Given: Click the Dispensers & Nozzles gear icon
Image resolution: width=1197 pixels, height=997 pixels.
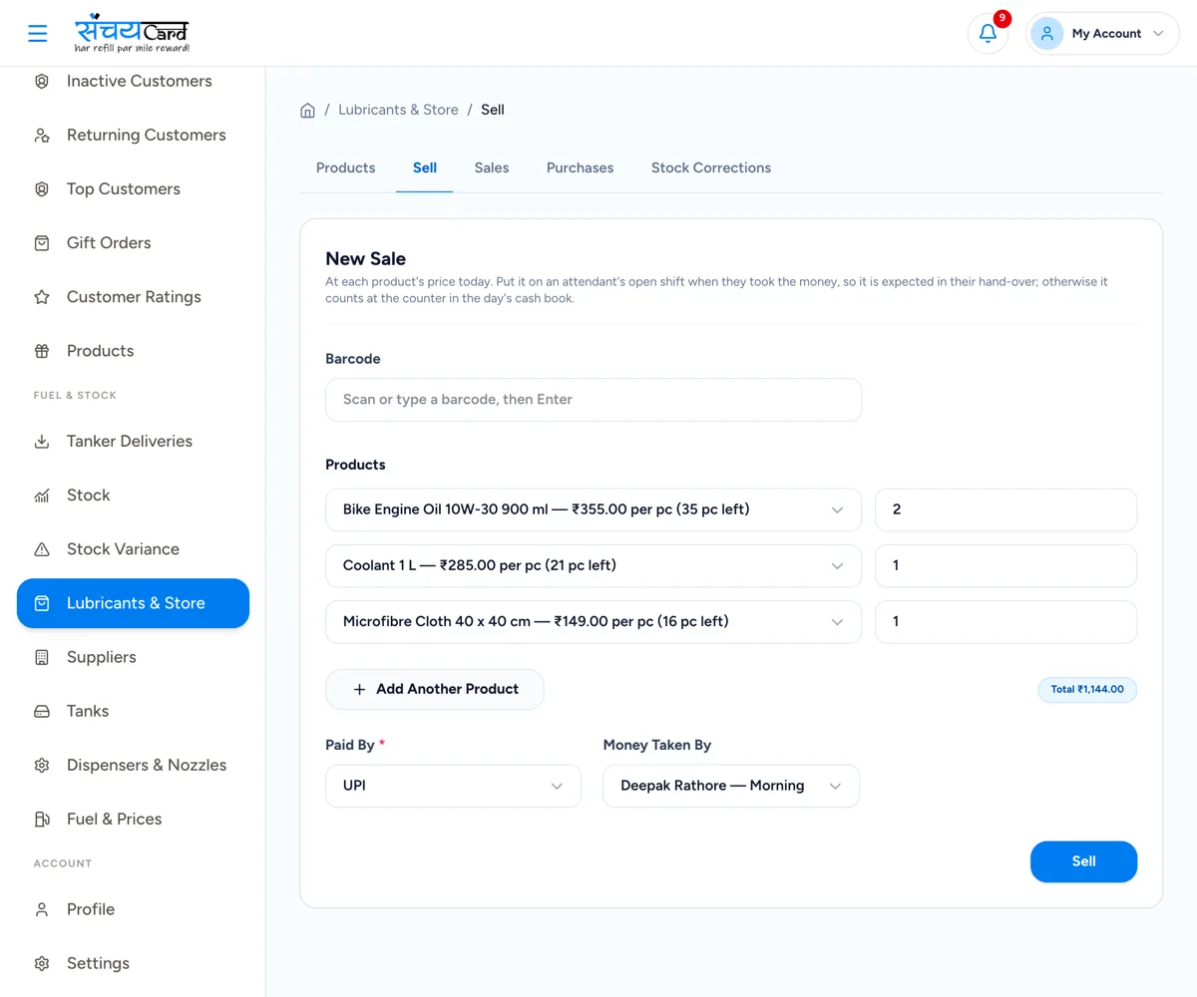Looking at the screenshot, I should (42, 766).
